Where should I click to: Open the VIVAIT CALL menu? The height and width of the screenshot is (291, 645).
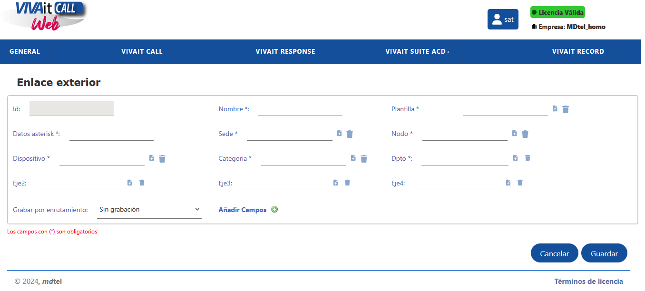[142, 51]
